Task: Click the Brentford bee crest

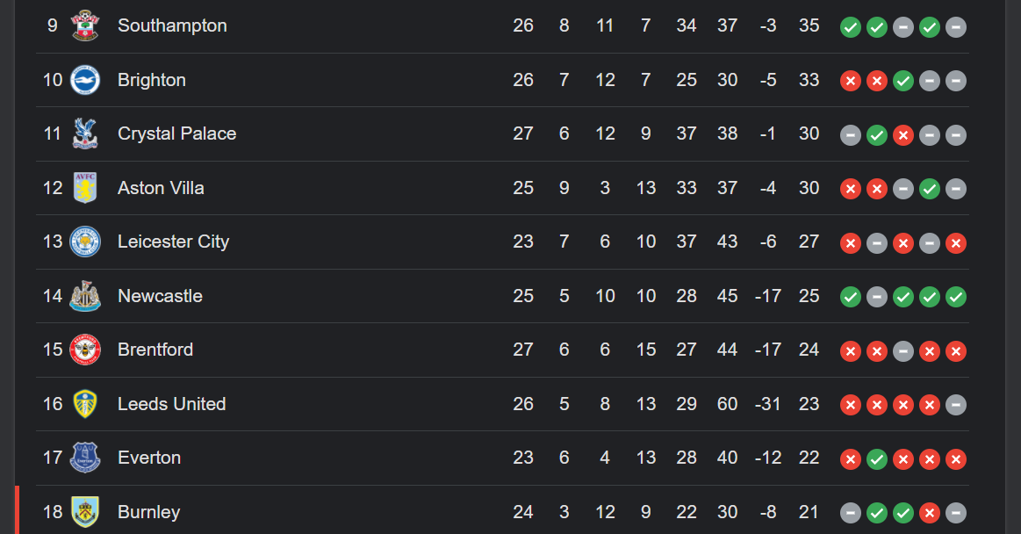Action: [x=84, y=350]
